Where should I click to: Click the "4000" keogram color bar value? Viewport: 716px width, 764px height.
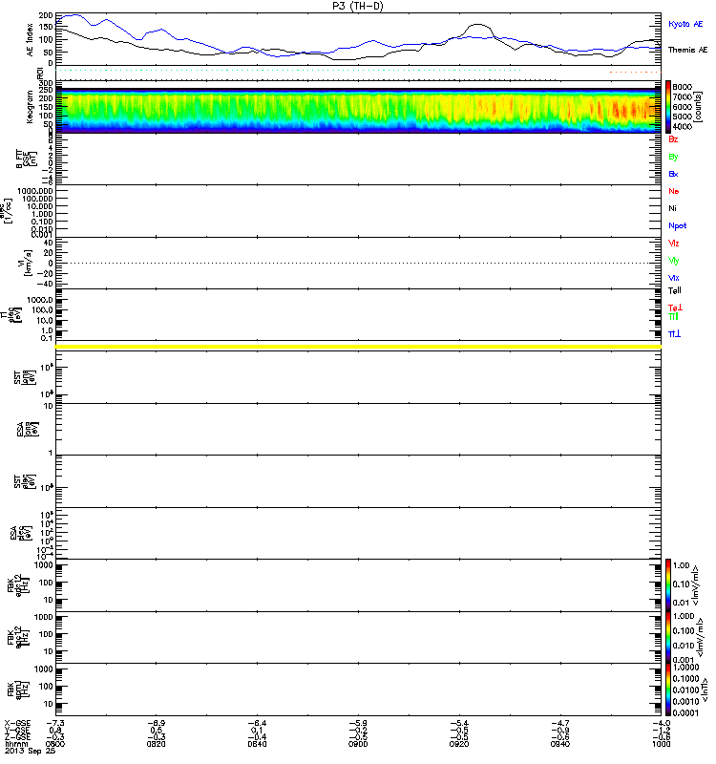pyautogui.click(x=682, y=127)
